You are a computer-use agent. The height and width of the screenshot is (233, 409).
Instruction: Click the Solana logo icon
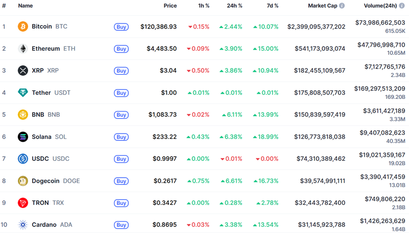click(x=23, y=137)
